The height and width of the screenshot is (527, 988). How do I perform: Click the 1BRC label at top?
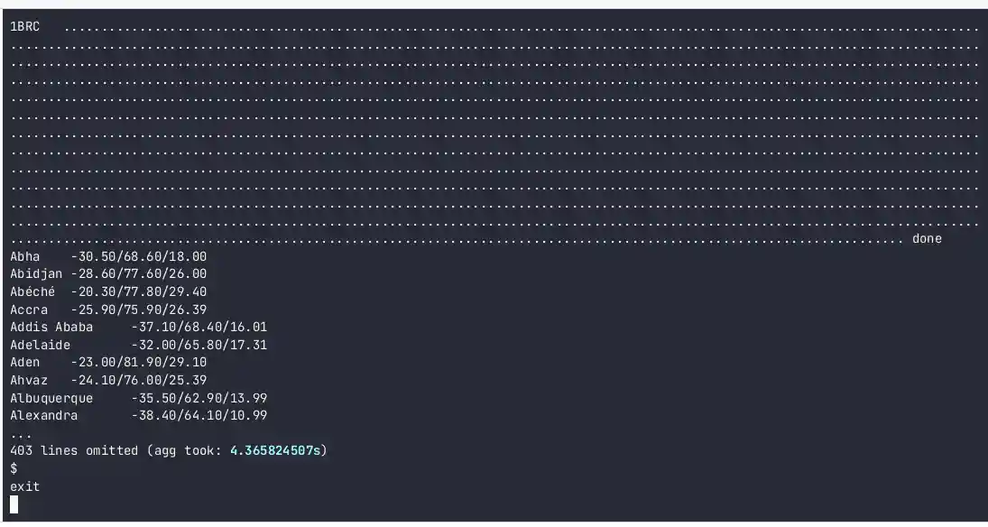[x=24, y=28]
